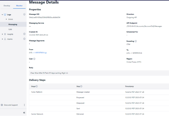Show the Stage column info icon
The image size is (169, 116).
click(37, 86)
